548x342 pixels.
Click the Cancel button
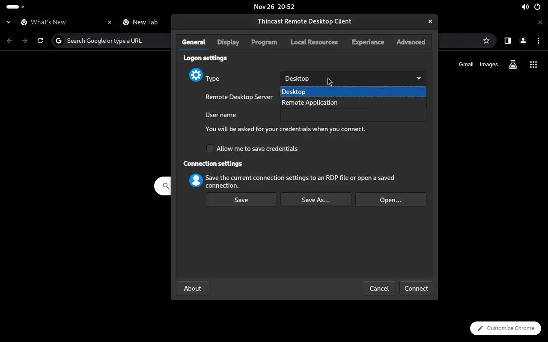[x=379, y=288]
